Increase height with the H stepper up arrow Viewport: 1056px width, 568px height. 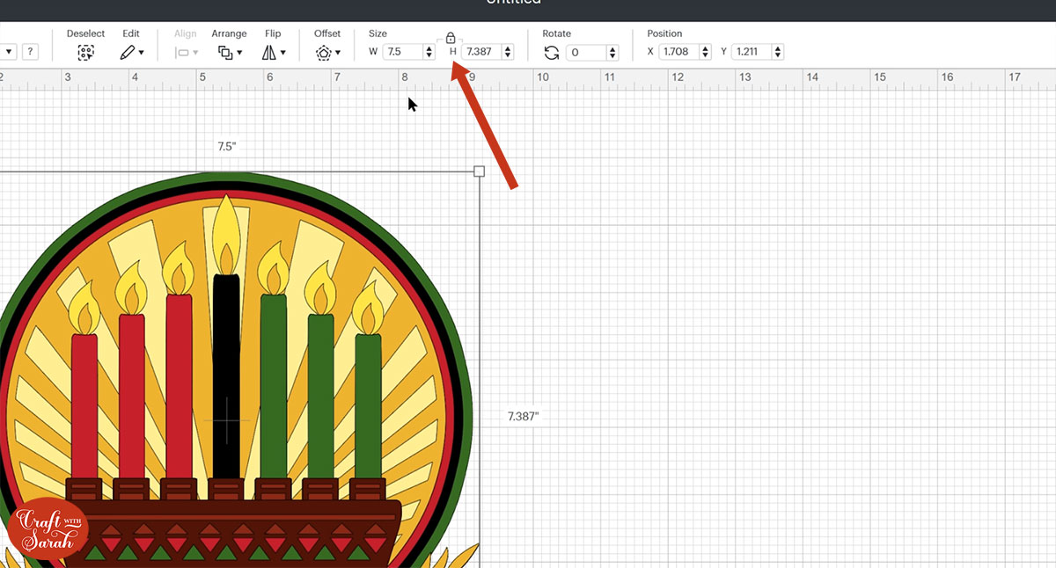point(508,48)
